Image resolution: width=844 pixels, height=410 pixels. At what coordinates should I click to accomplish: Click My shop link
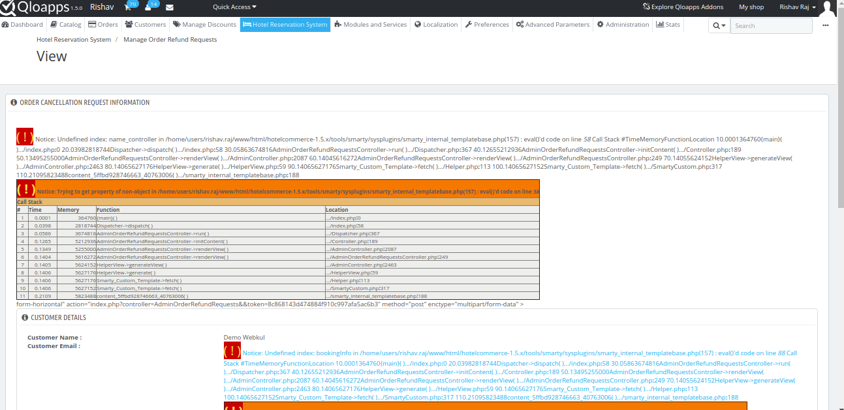751,7
